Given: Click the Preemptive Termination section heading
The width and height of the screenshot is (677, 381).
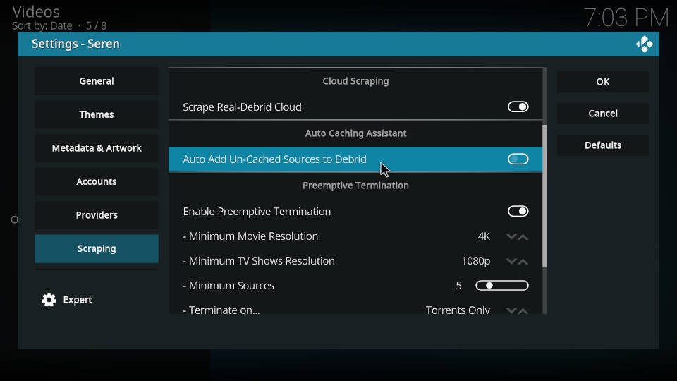Looking at the screenshot, I should pos(355,186).
